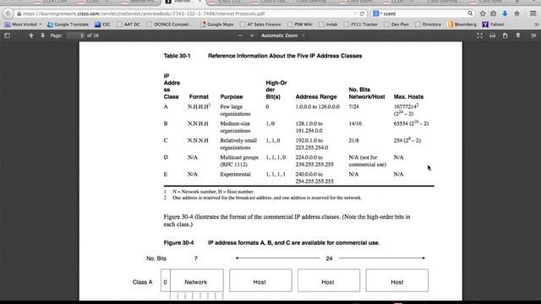The width and height of the screenshot is (541, 304).
Task: Open the FY11 Tracker bookmark
Action: click(361, 24)
